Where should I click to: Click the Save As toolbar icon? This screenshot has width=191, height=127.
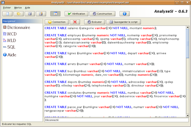pyautogui.click(x=41, y=14)
